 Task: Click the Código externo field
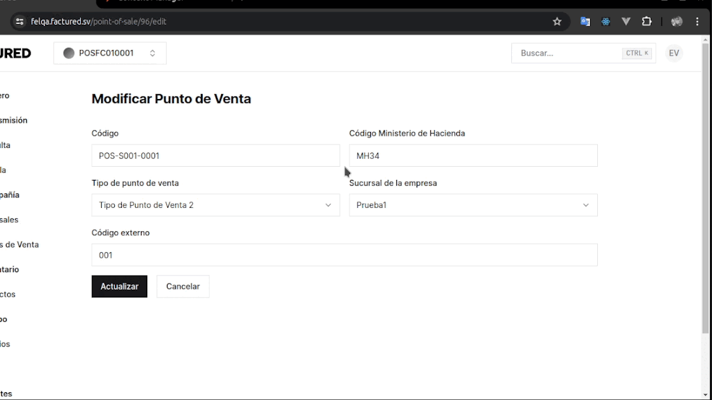[344, 255]
